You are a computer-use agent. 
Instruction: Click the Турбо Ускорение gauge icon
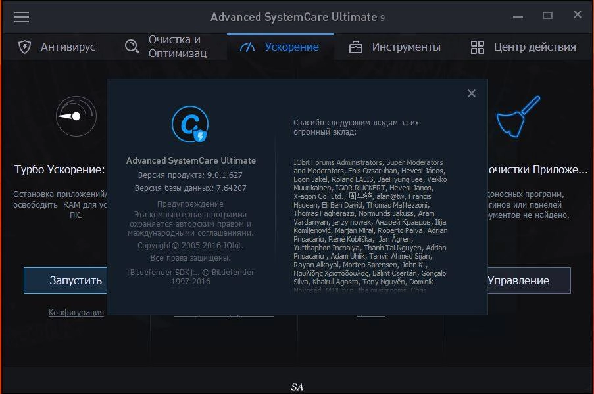(76, 116)
